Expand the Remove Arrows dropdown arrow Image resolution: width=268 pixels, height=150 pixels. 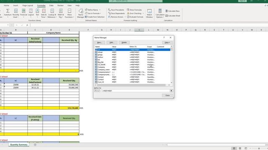[125, 17]
